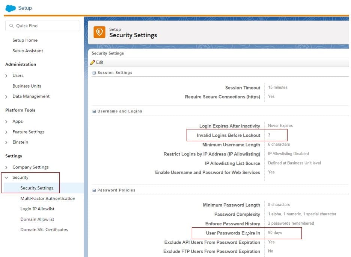
Task: Expand the Apps menu item
Action: point(6,122)
